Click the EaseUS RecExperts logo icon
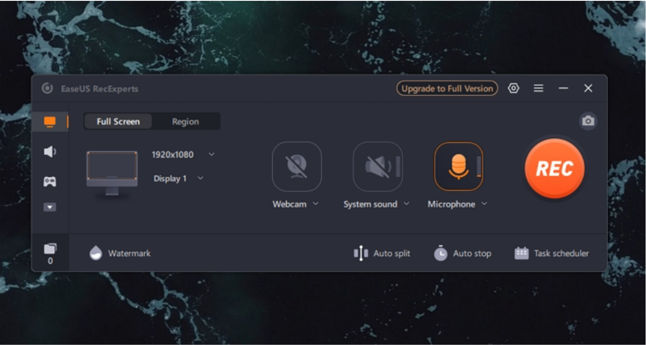The width and height of the screenshot is (646, 345). [47, 88]
